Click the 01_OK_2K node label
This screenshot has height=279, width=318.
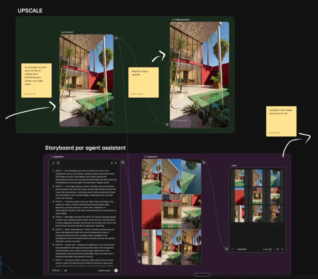tap(67, 32)
